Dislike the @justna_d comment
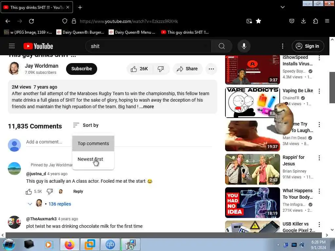 50,192
